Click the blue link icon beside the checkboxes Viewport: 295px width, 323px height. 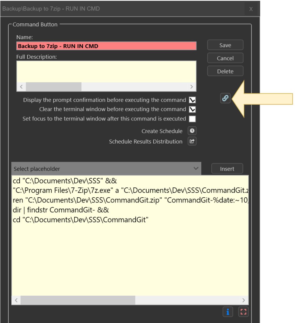(x=225, y=98)
